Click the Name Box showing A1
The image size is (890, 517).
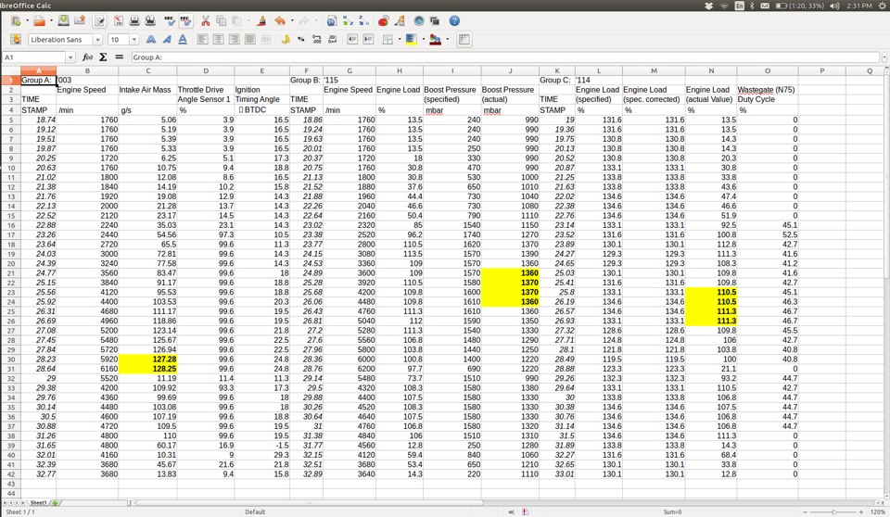coord(34,57)
